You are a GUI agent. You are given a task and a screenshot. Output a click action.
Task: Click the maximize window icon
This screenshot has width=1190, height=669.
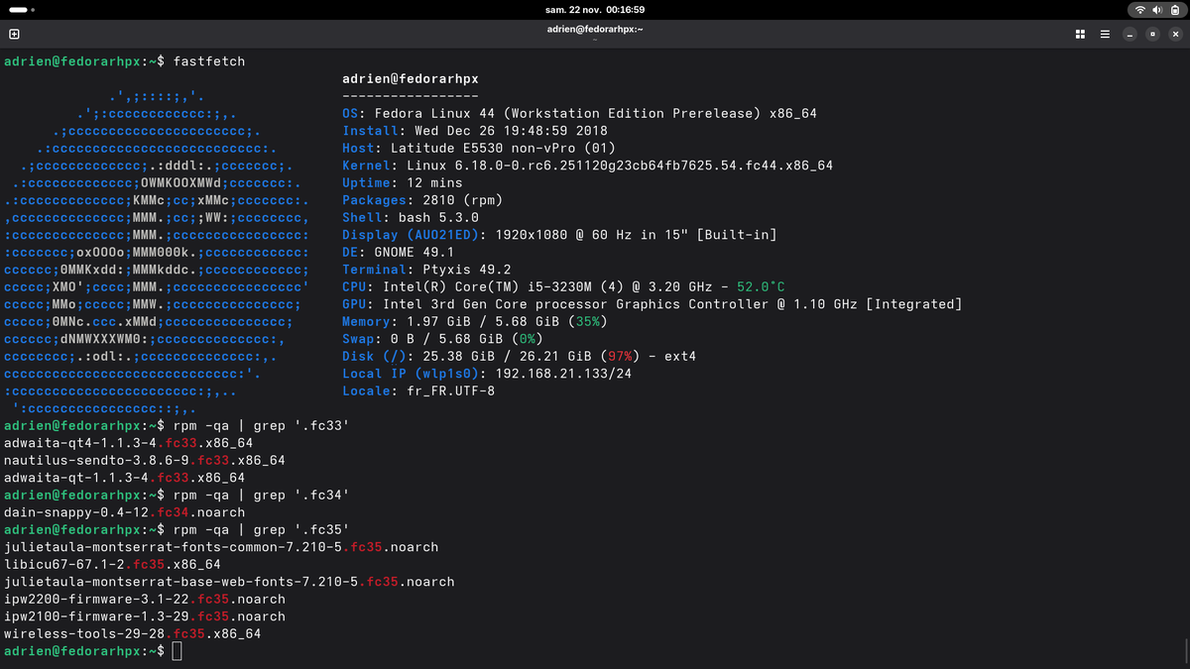pyautogui.click(x=1151, y=33)
